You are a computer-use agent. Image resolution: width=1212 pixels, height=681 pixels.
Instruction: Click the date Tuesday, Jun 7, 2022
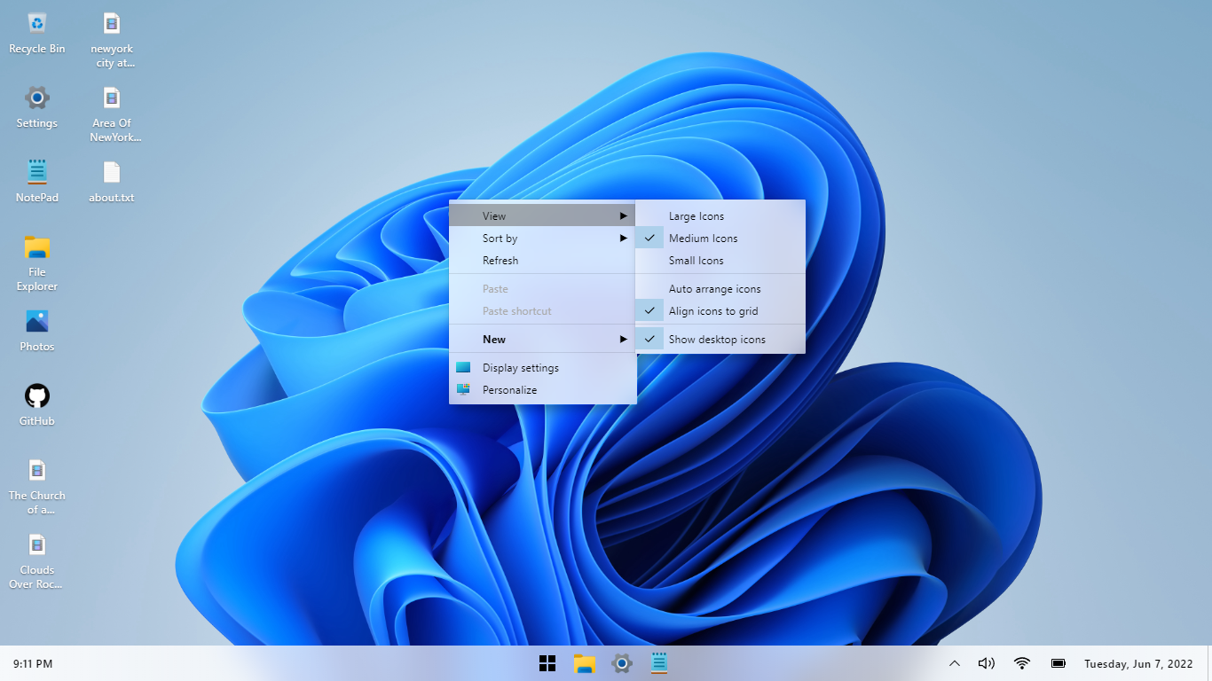pyautogui.click(x=1137, y=663)
